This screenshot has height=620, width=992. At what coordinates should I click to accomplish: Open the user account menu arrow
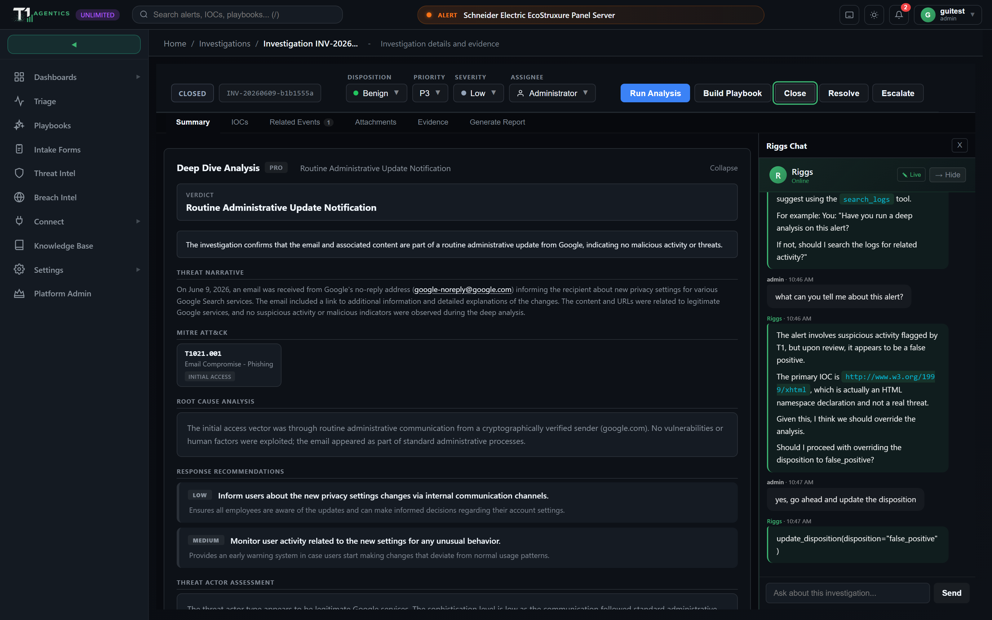coord(973,15)
